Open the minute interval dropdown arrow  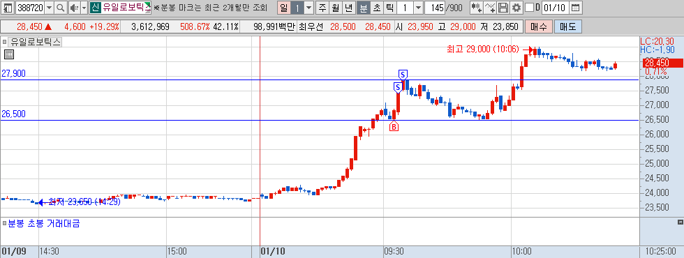tap(418, 8)
